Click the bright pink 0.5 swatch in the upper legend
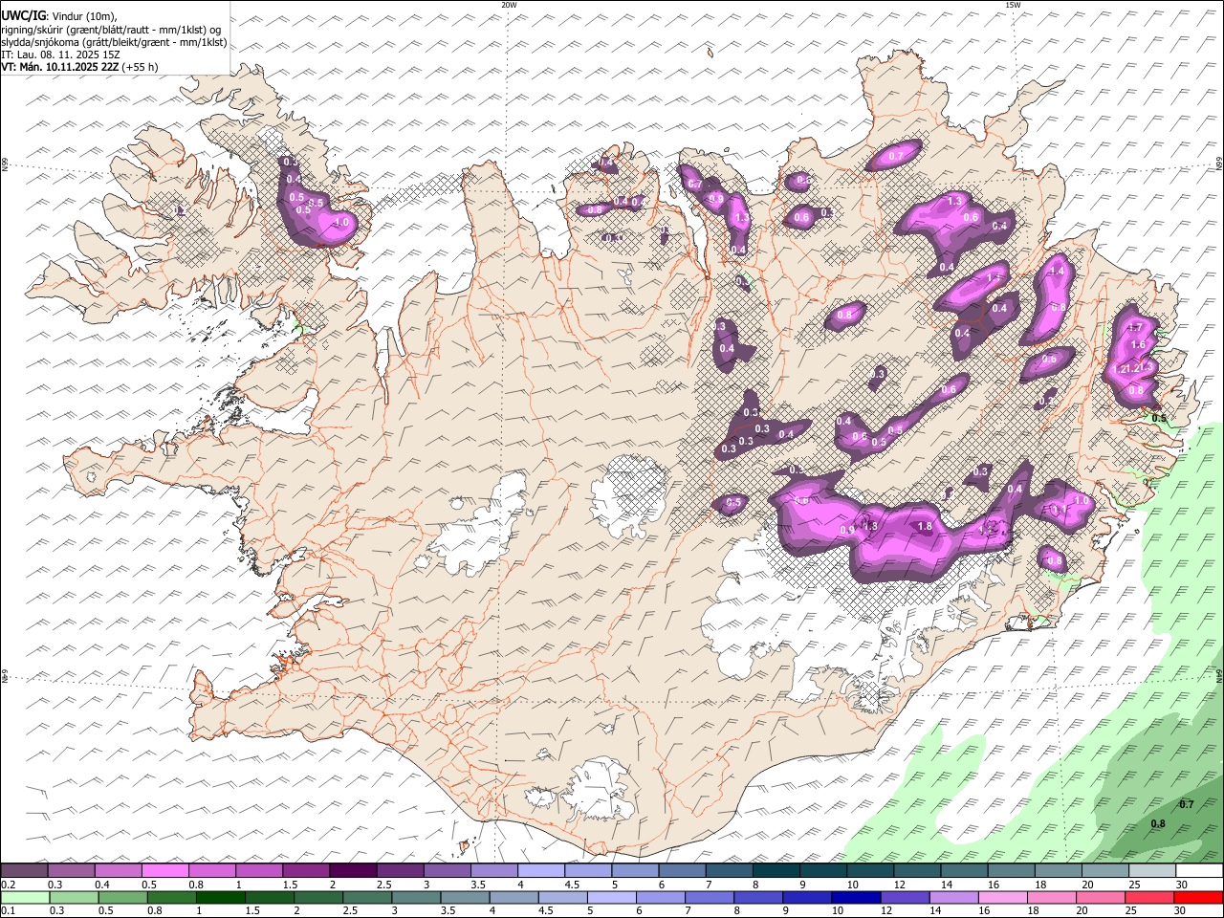The height and width of the screenshot is (918, 1224). pyautogui.click(x=165, y=871)
